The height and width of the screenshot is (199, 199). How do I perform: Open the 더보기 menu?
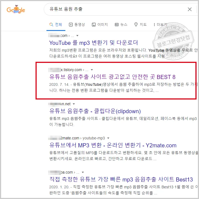(x=160, y=25)
